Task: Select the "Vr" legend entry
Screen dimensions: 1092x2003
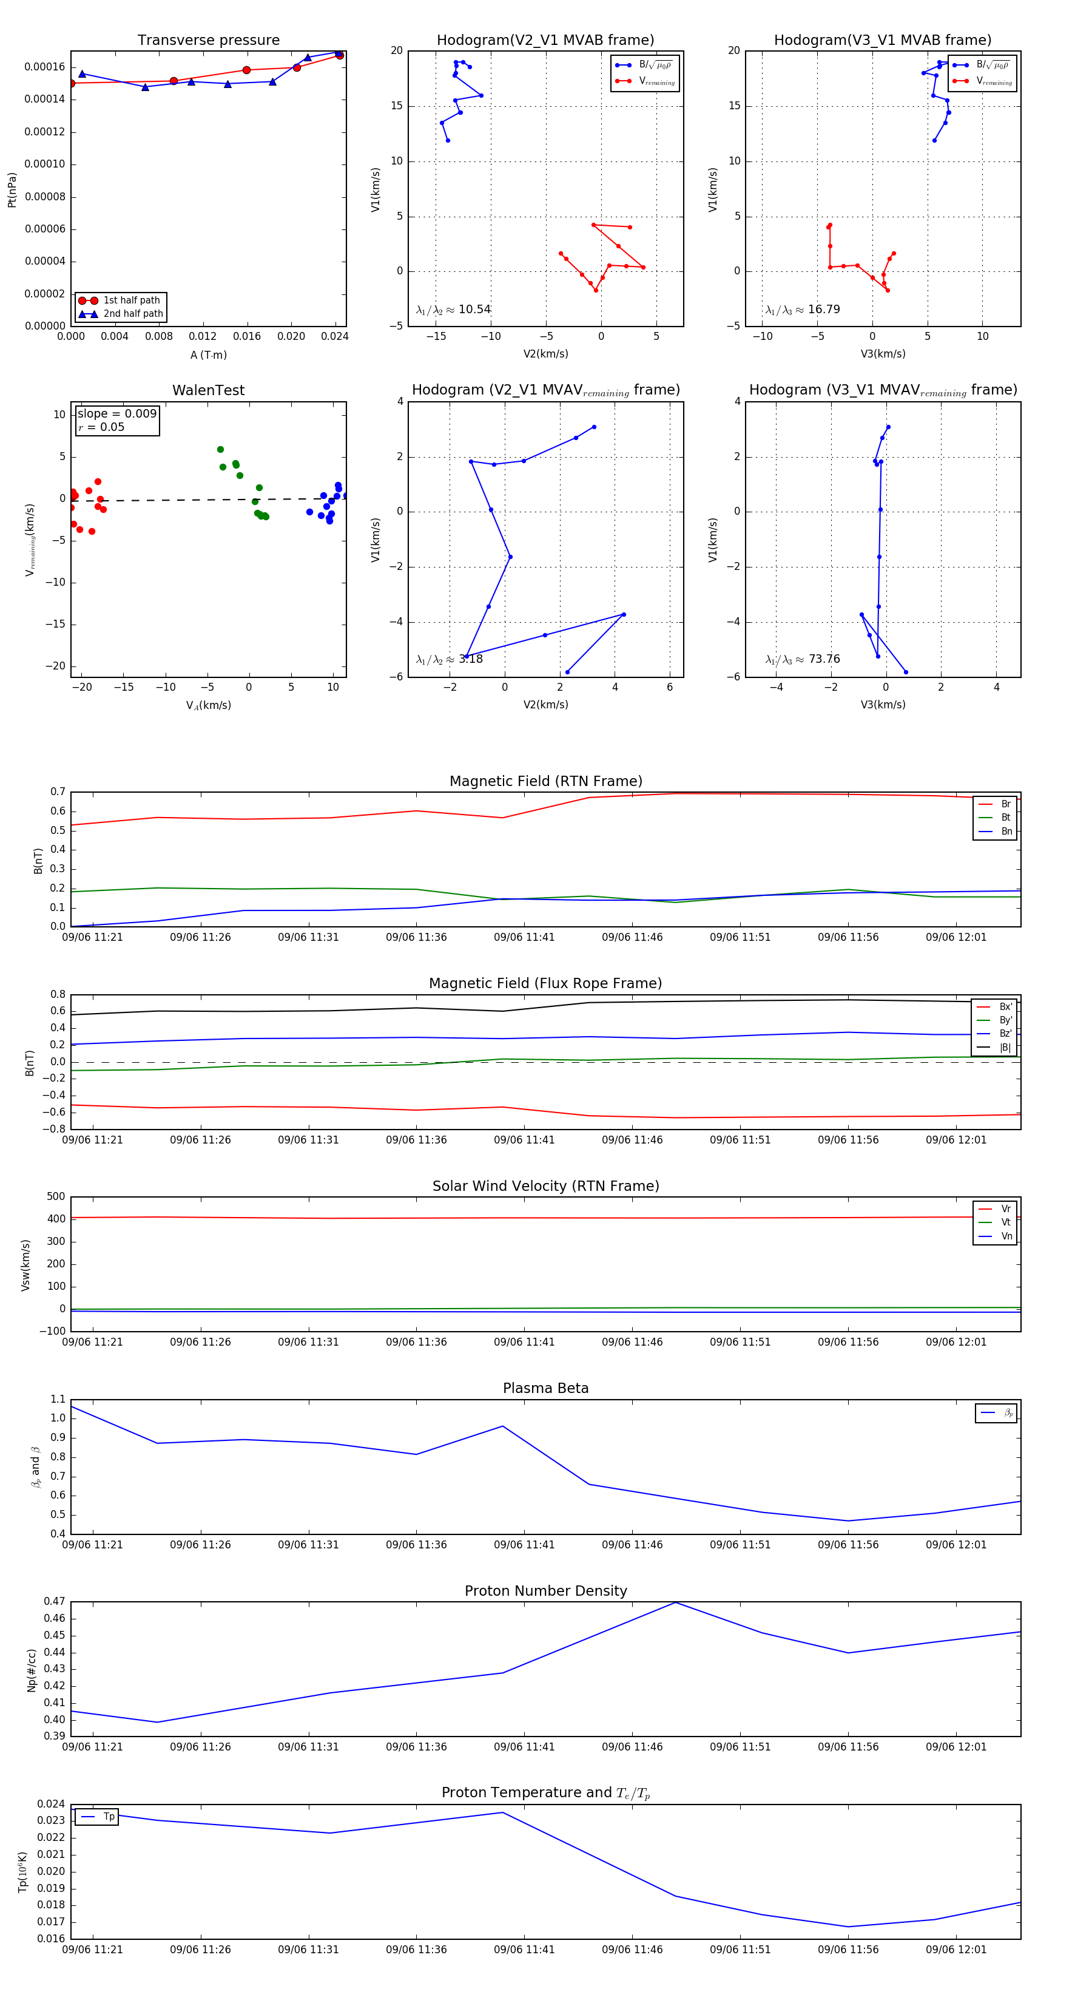Action: click(x=995, y=1209)
